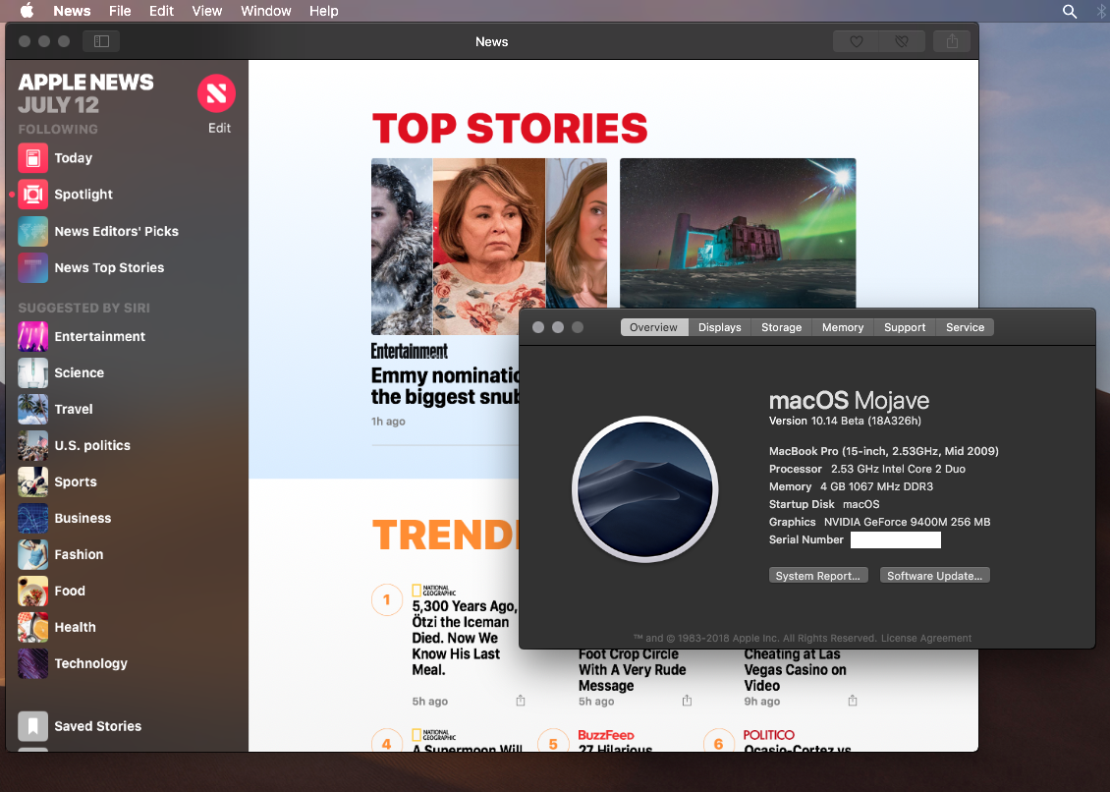Click the System Report button
This screenshot has width=1110, height=792.
817,575
